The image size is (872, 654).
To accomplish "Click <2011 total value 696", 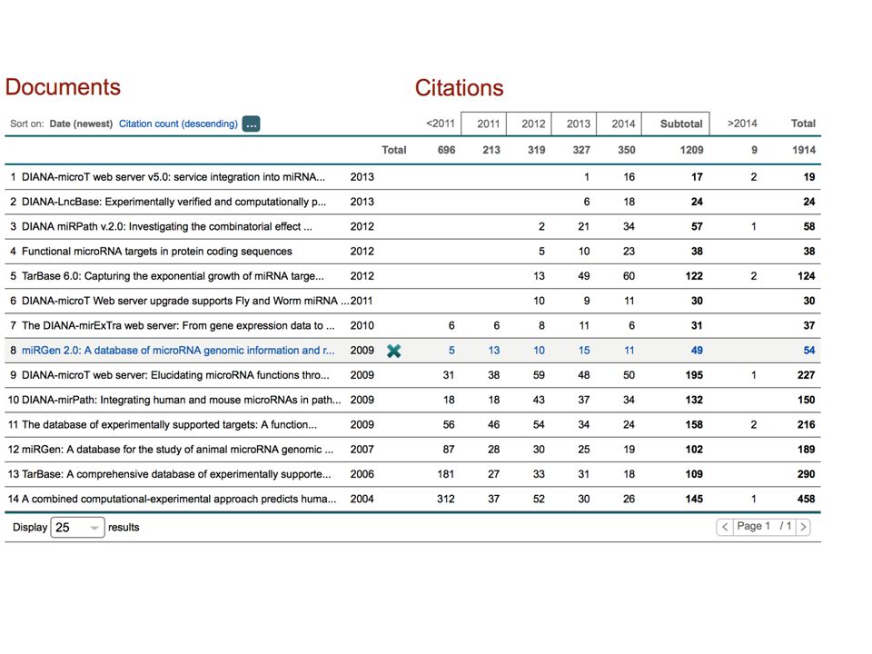I will pyautogui.click(x=446, y=150).
